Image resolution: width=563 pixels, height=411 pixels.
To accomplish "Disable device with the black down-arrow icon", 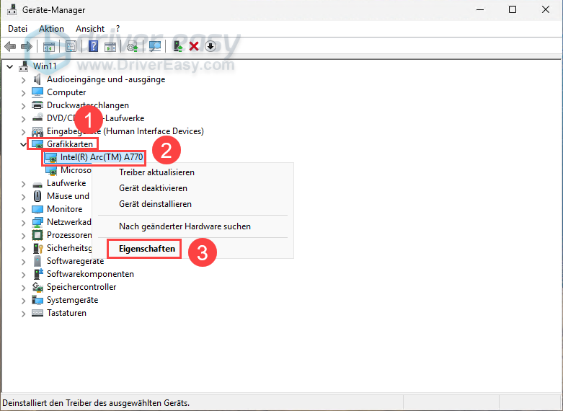I will pyautogui.click(x=210, y=46).
